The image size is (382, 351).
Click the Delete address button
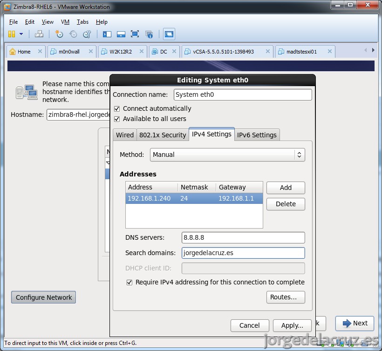(286, 204)
